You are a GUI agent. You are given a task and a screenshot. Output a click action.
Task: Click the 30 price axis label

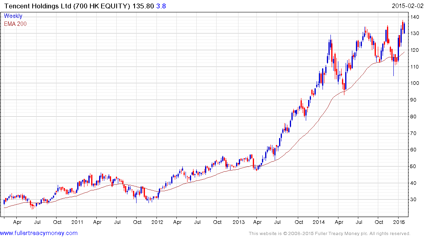tap(413, 200)
